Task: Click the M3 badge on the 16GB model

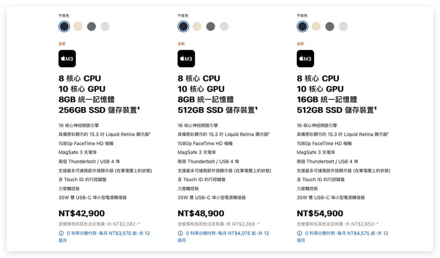Action: click(305, 58)
